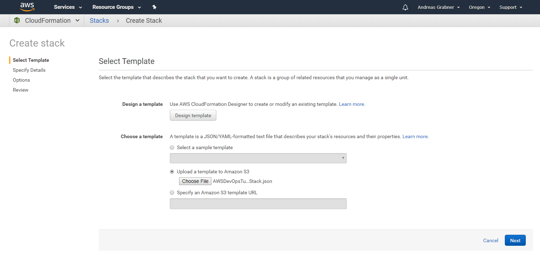Click the Design a template label
Image resolution: width=540 pixels, height=255 pixels.
(x=142, y=104)
